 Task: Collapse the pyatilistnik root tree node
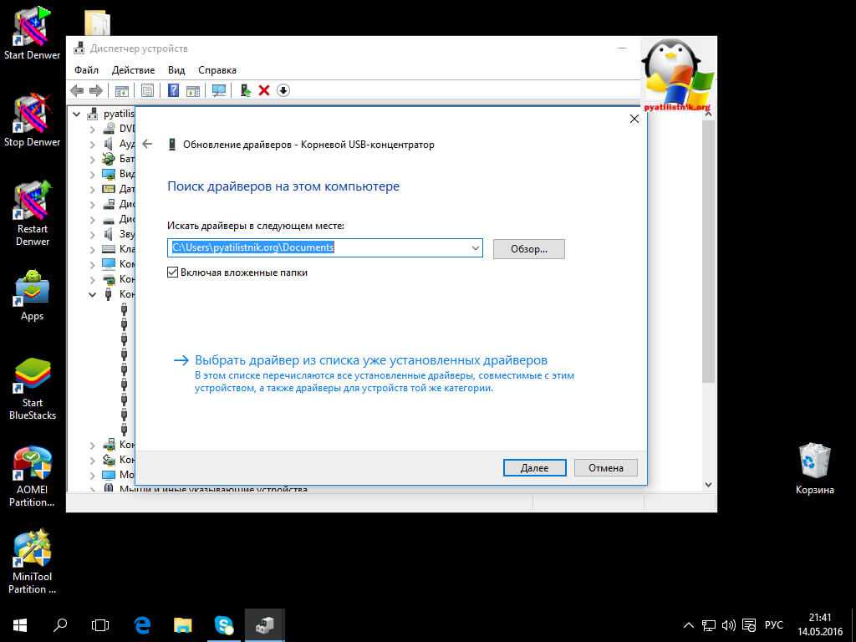click(x=77, y=114)
